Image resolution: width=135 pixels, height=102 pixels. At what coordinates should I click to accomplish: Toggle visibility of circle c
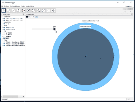coord(4,18)
